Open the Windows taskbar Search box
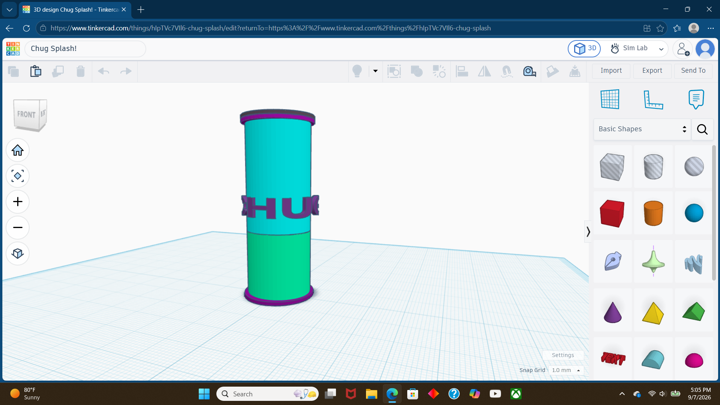Image resolution: width=720 pixels, height=405 pixels. point(267,394)
